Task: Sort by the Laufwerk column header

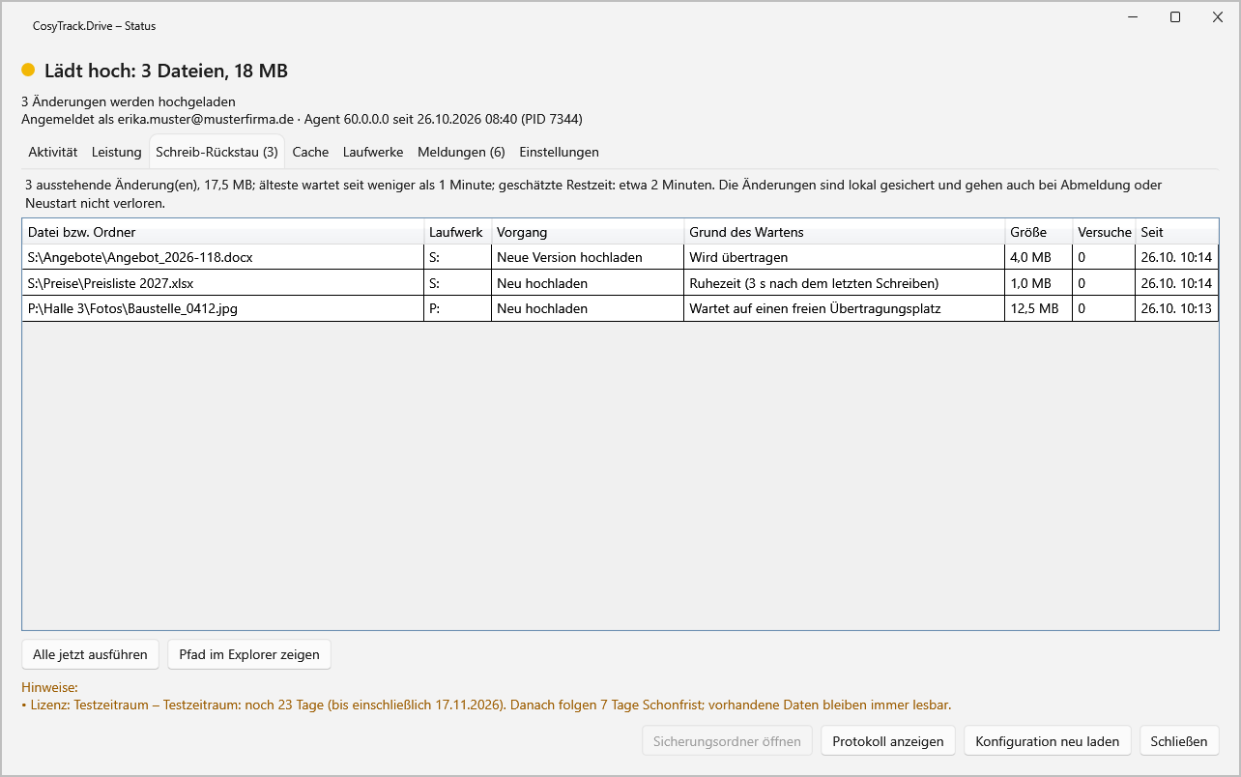Action: [x=457, y=232]
